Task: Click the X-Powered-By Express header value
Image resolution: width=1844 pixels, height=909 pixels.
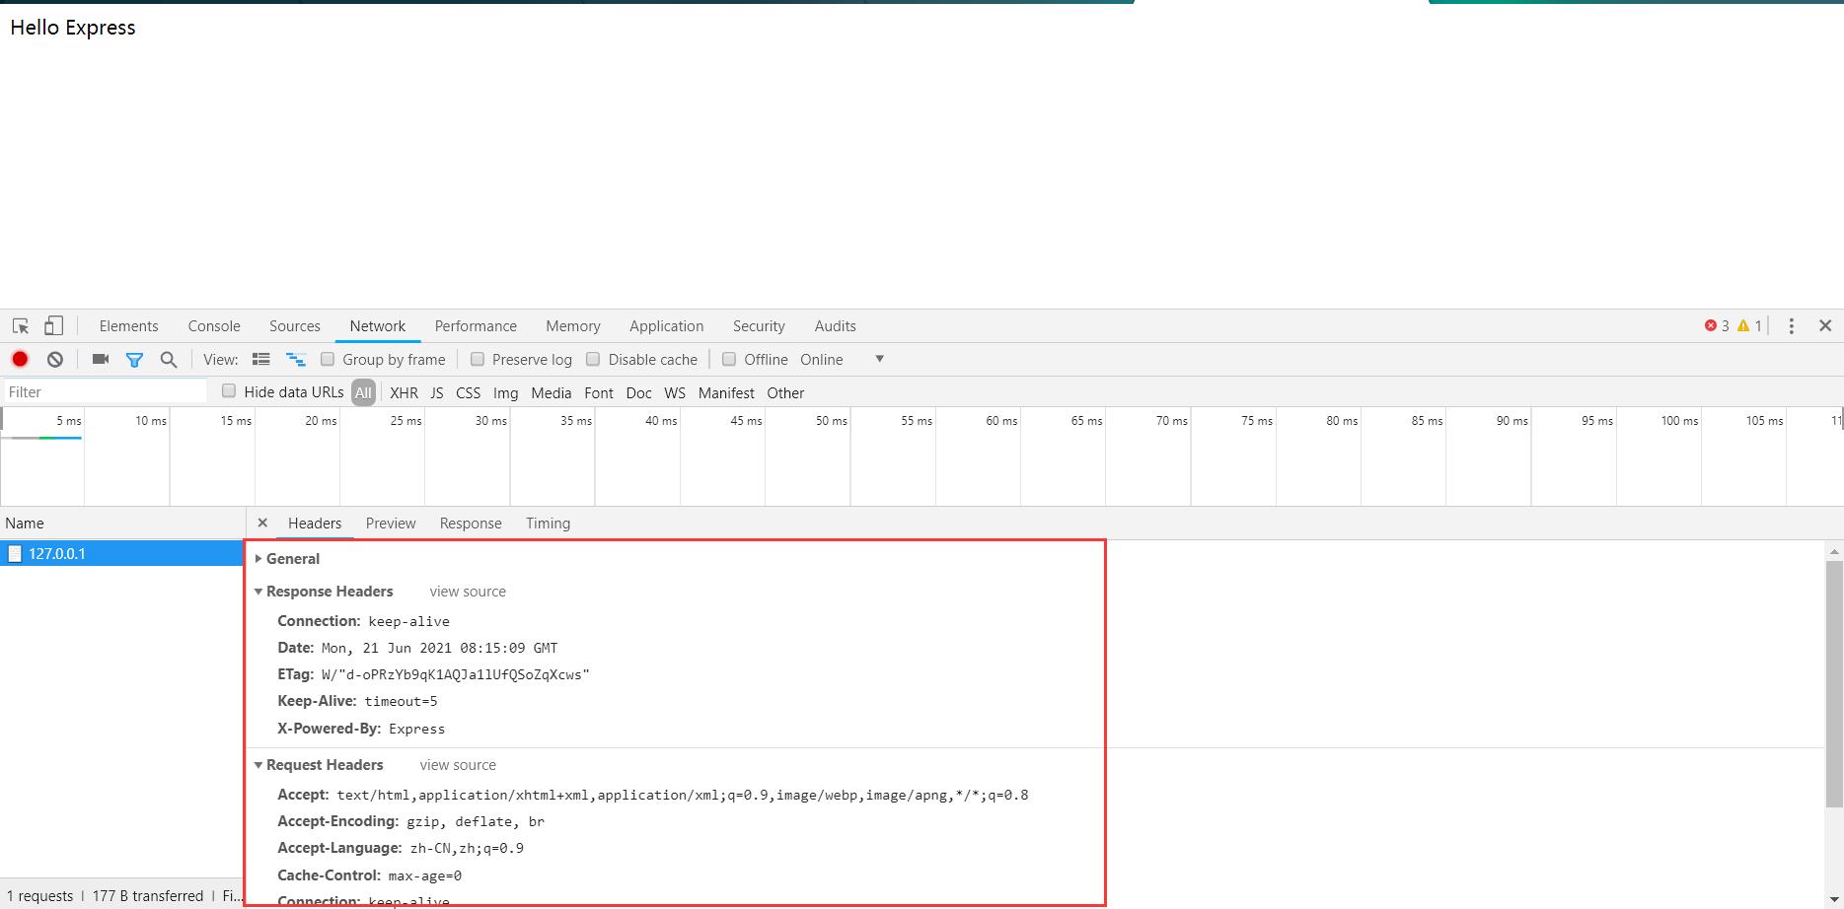Action: 416,730
